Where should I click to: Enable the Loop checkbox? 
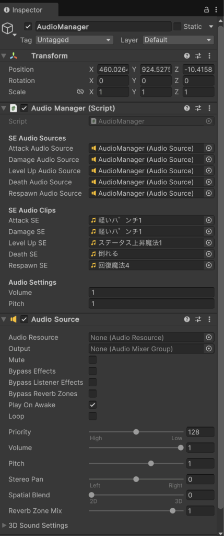pyautogui.click(x=92, y=416)
